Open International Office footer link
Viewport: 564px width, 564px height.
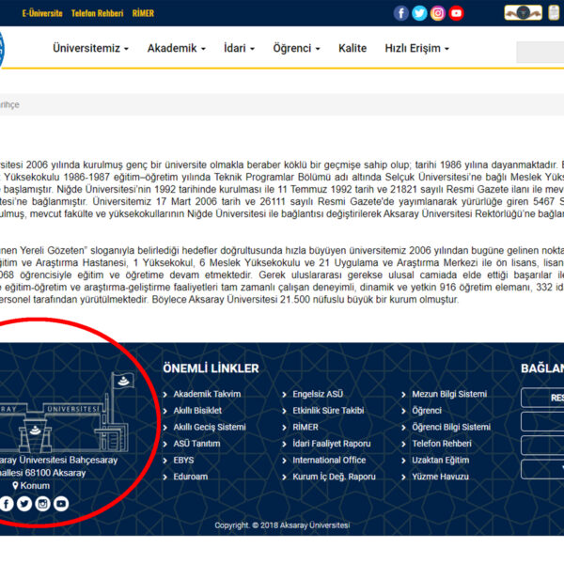click(x=329, y=461)
